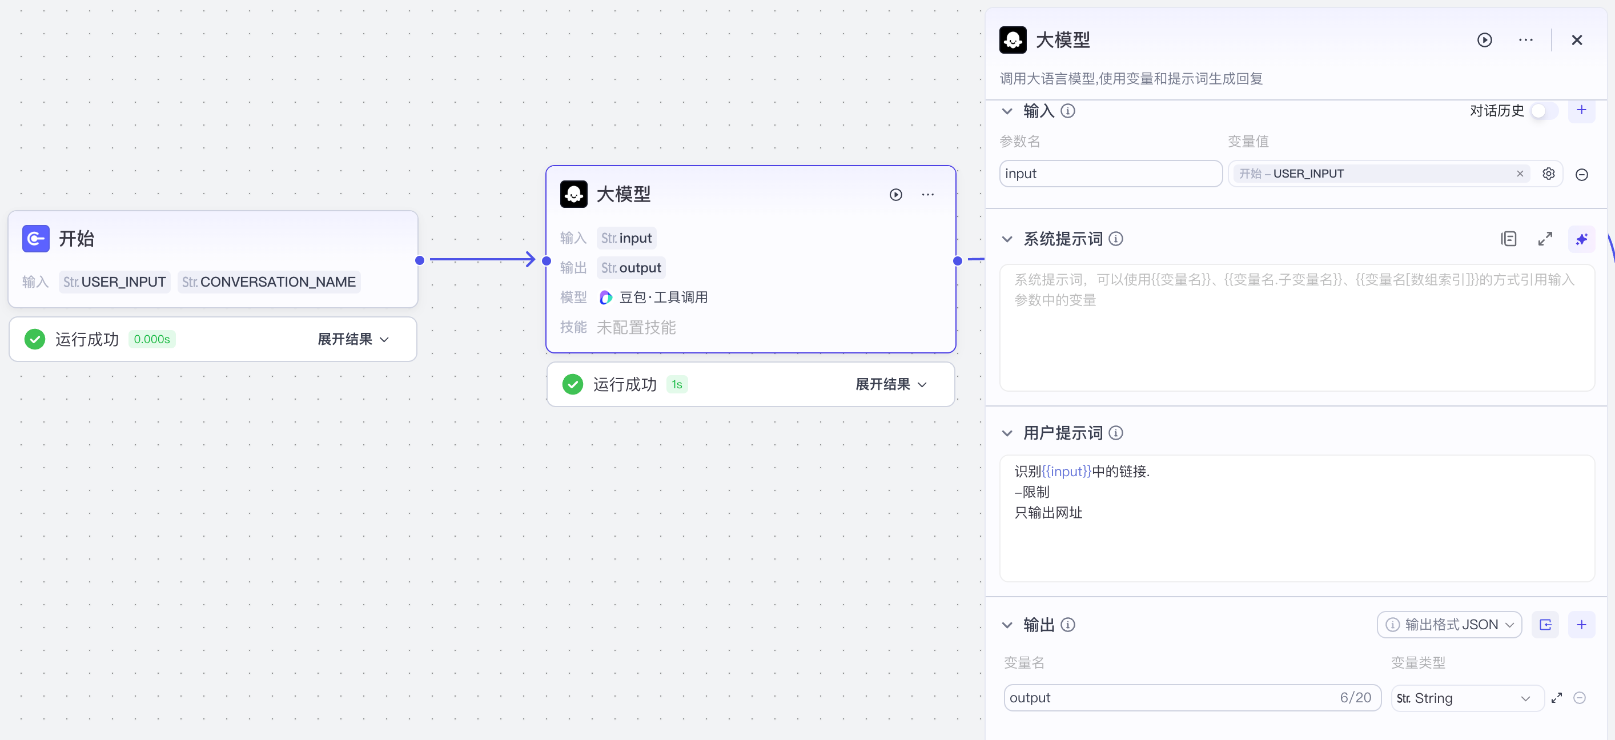Open the system prompt library icon
This screenshot has height=740, width=1615.
(1508, 239)
